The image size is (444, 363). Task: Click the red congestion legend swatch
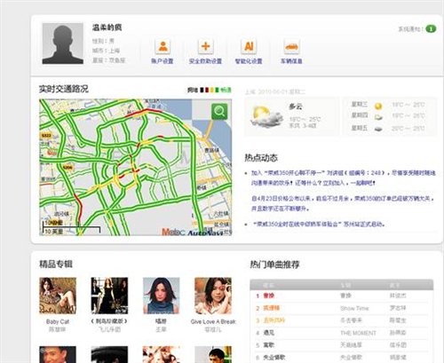207,90
